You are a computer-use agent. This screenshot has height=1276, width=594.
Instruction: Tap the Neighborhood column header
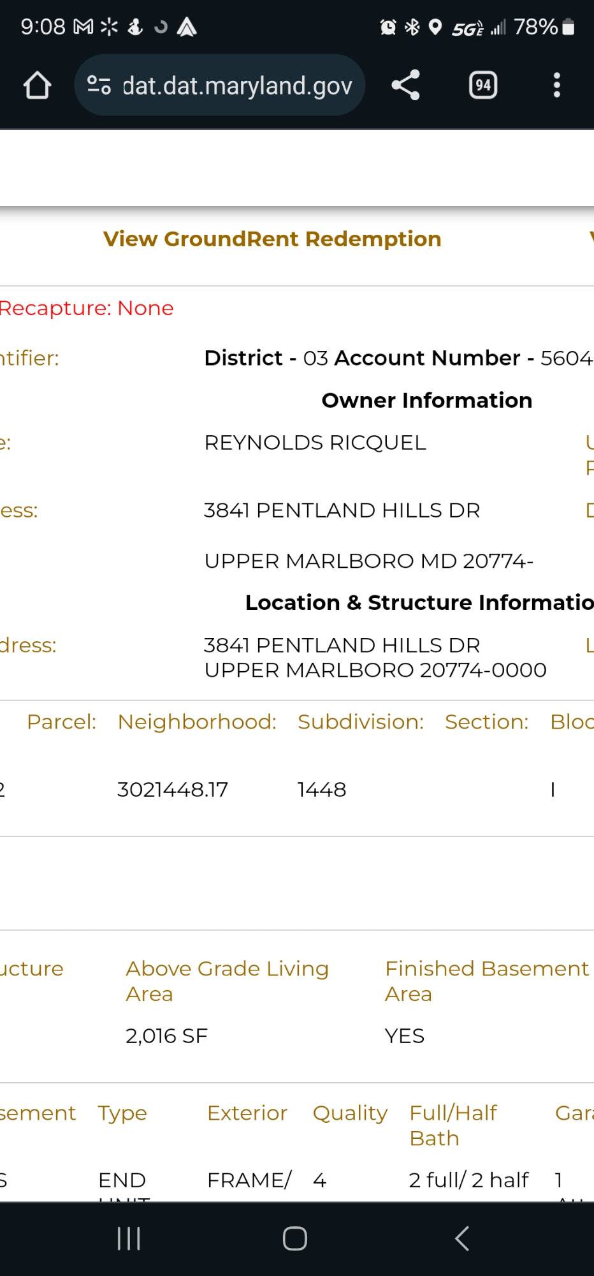197,722
